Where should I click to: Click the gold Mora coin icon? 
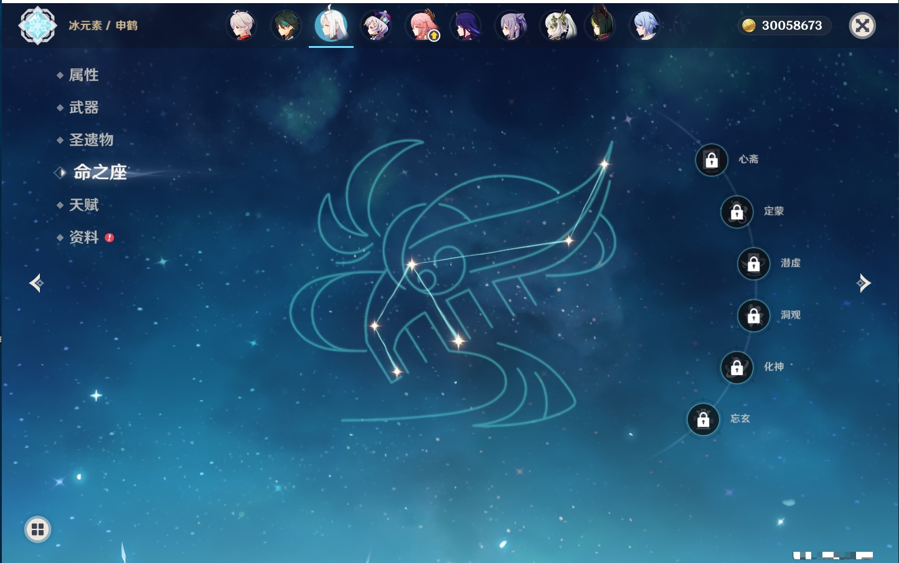click(748, 26)
